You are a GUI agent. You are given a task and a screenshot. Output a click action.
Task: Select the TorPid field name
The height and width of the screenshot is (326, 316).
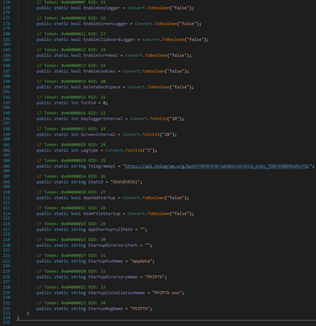click(x=88, y=103)
